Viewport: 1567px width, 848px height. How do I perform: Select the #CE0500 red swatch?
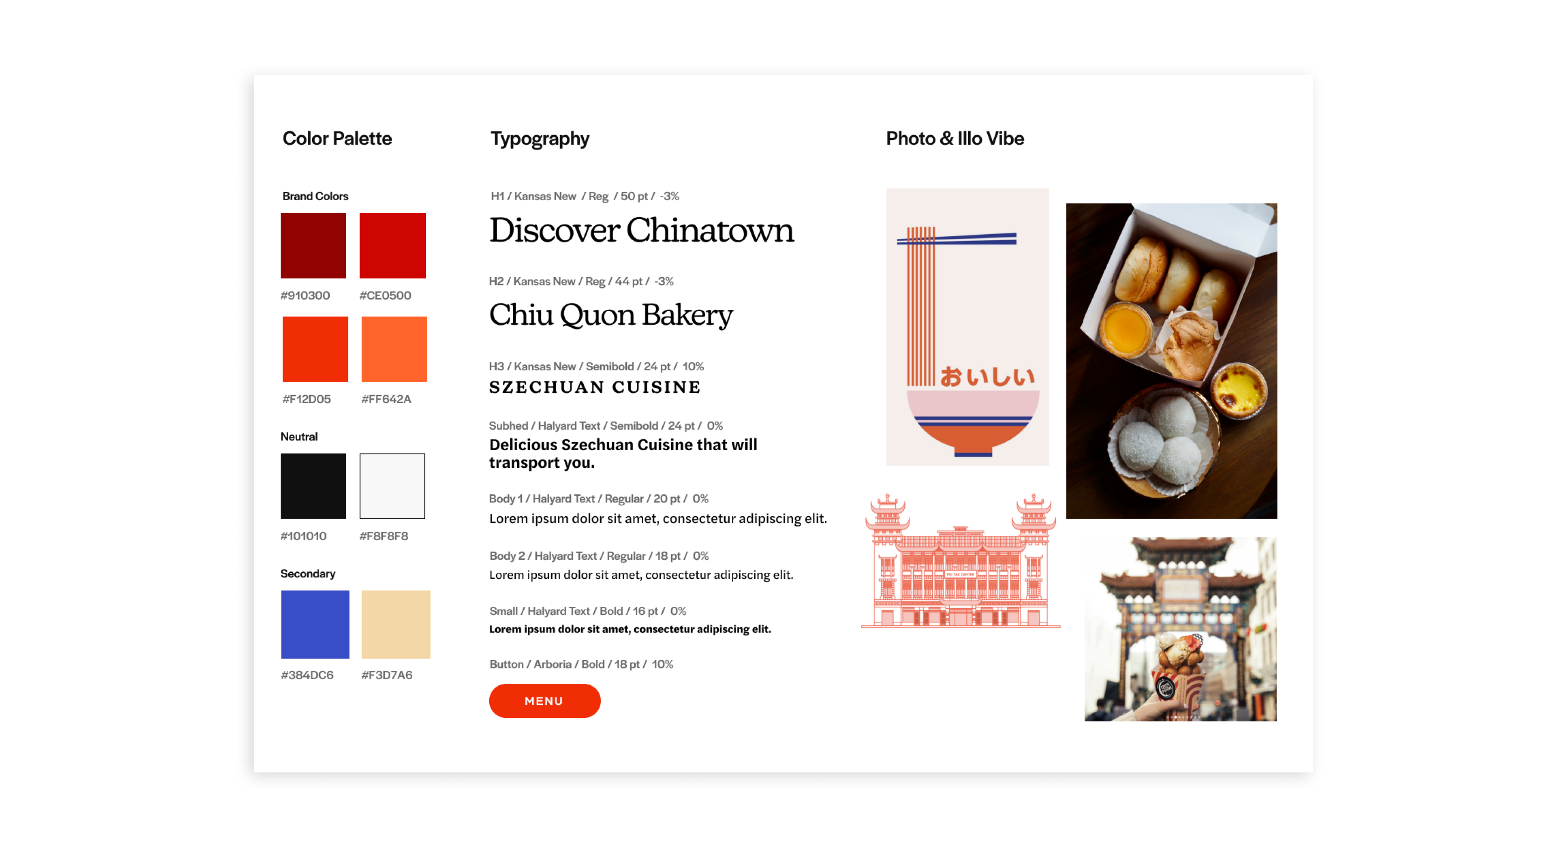pyautogui.click(x=392, y=245)
